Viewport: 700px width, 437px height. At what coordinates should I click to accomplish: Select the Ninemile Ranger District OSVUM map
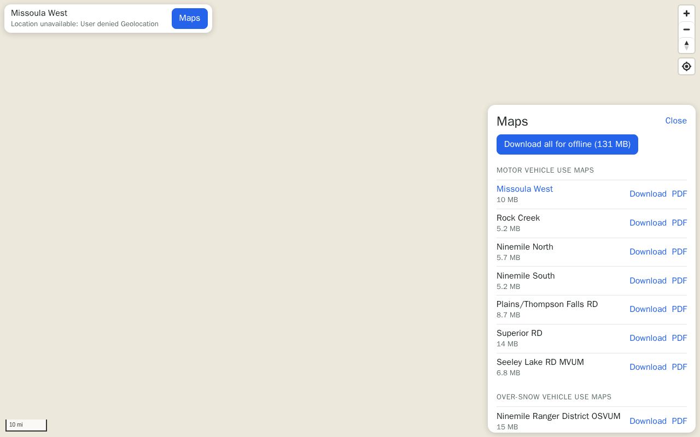[558, 416]
